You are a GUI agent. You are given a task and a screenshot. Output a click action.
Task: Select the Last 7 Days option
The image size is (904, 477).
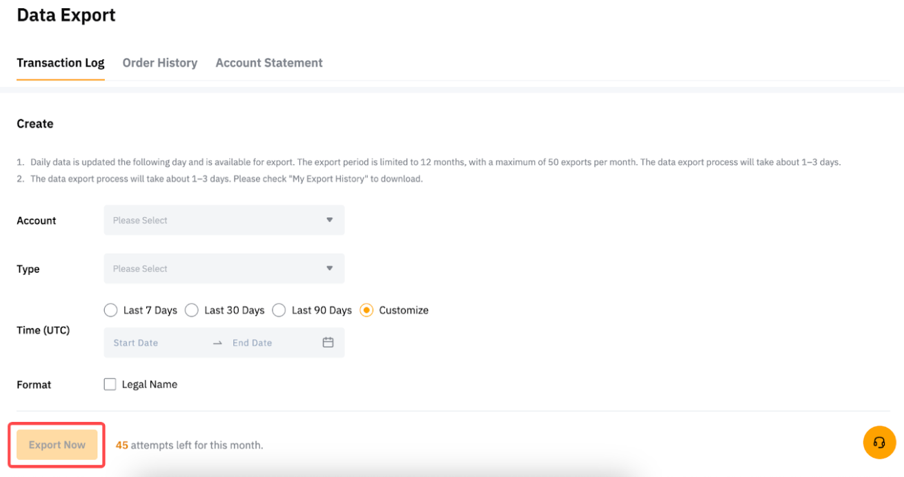pyautogui.click(x=110, y=310)
